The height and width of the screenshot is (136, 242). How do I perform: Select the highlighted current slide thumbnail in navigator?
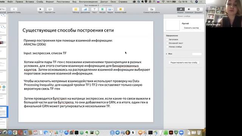click(3, 112)
